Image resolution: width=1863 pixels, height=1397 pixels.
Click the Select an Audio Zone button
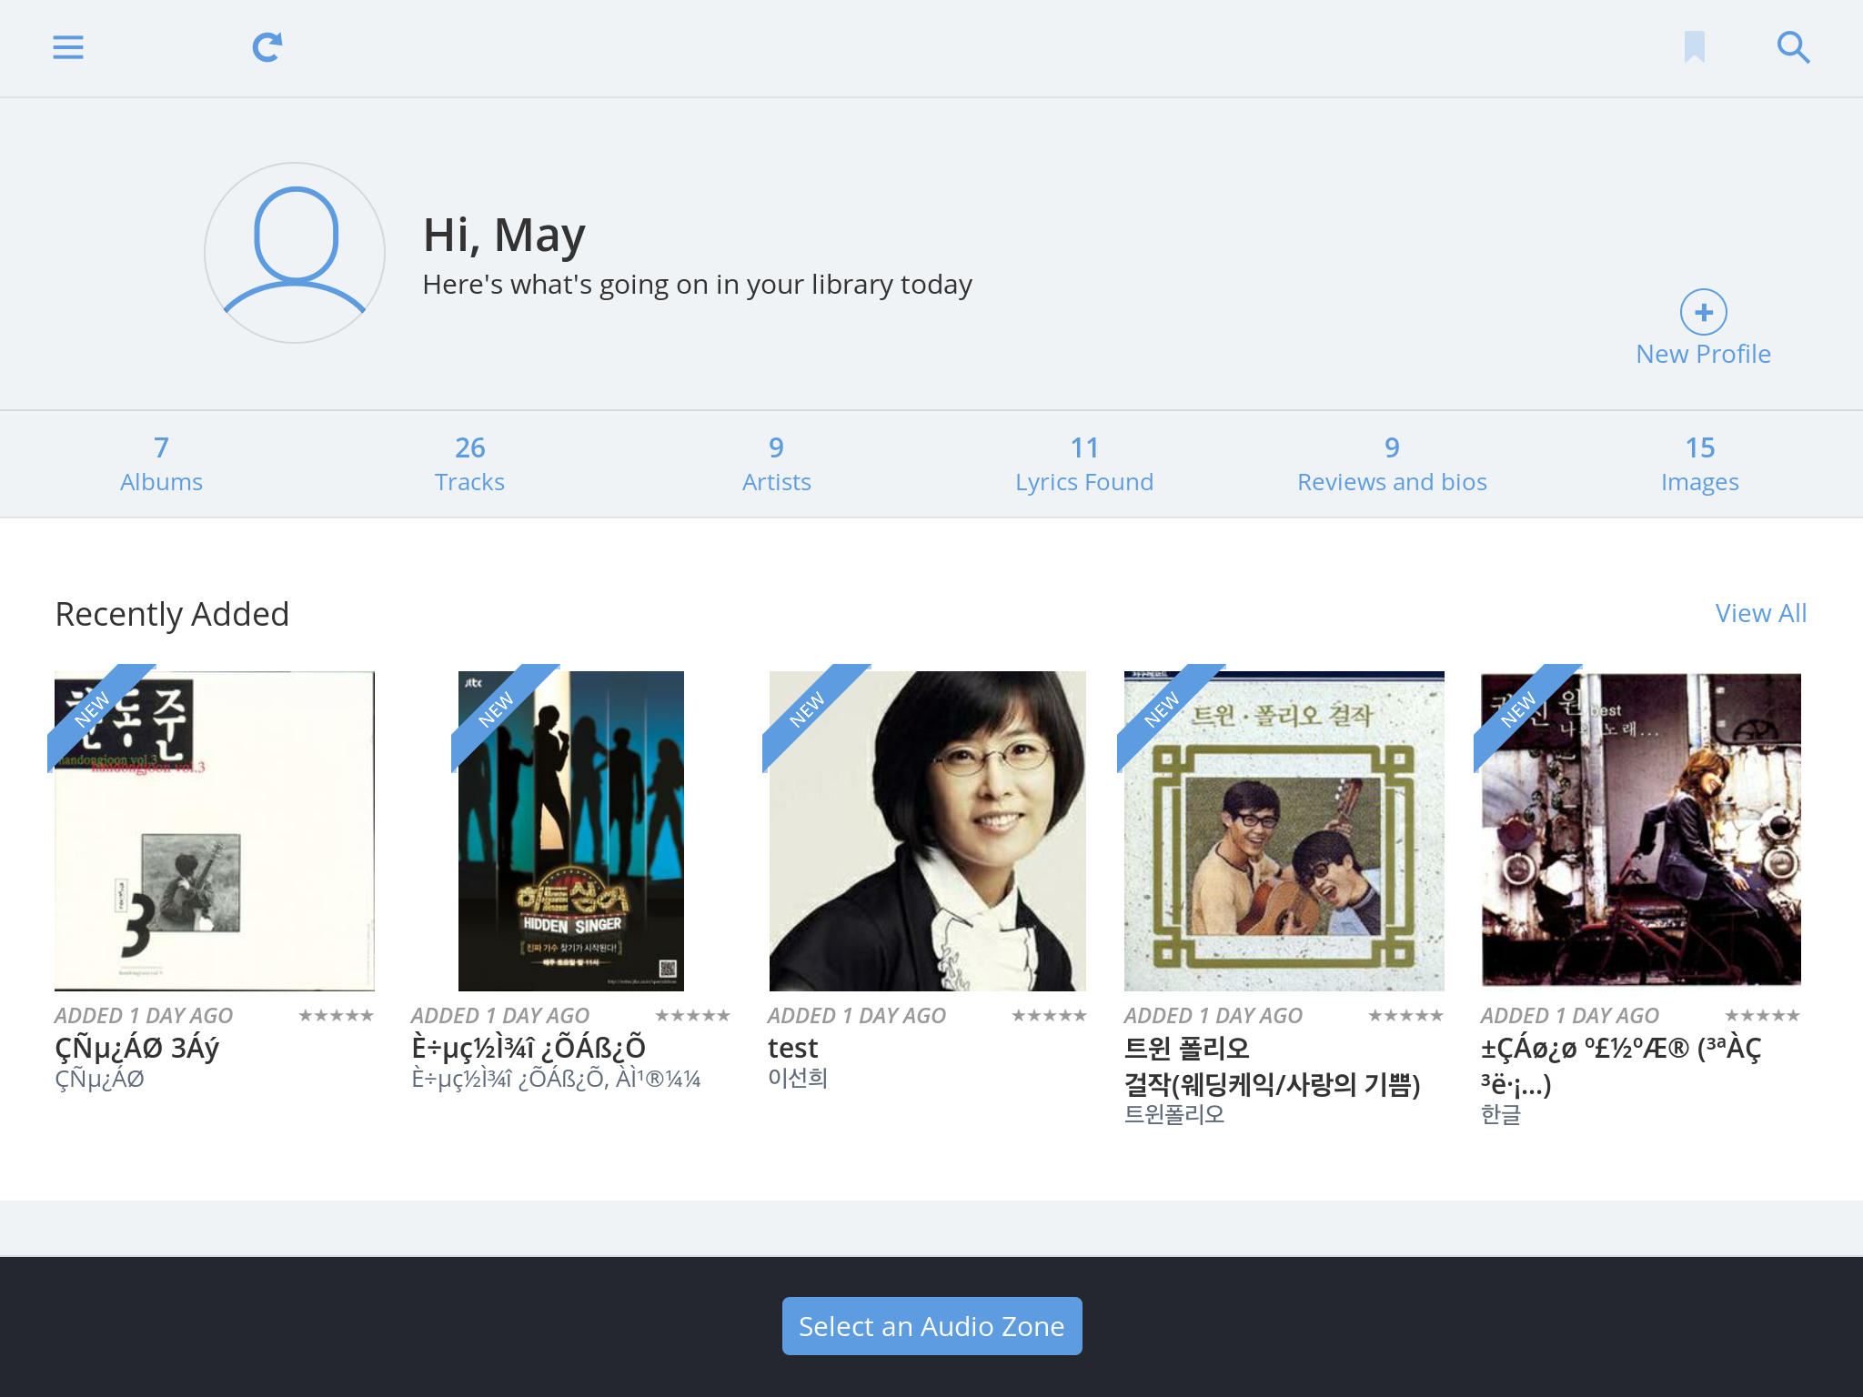[931, 1326]
